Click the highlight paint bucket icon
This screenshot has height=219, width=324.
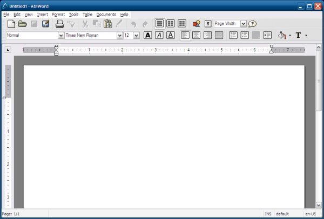tap(282, 35)
